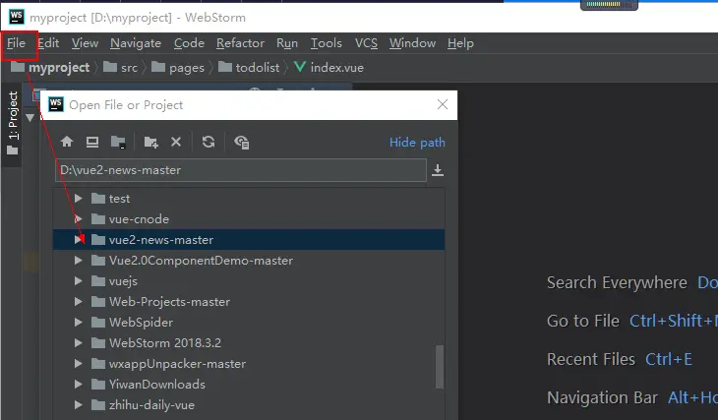Expand the Vue2.0ComponentDemo-master folder arrow
Viewport: 718px width, 420px height.
coord(79,260)
